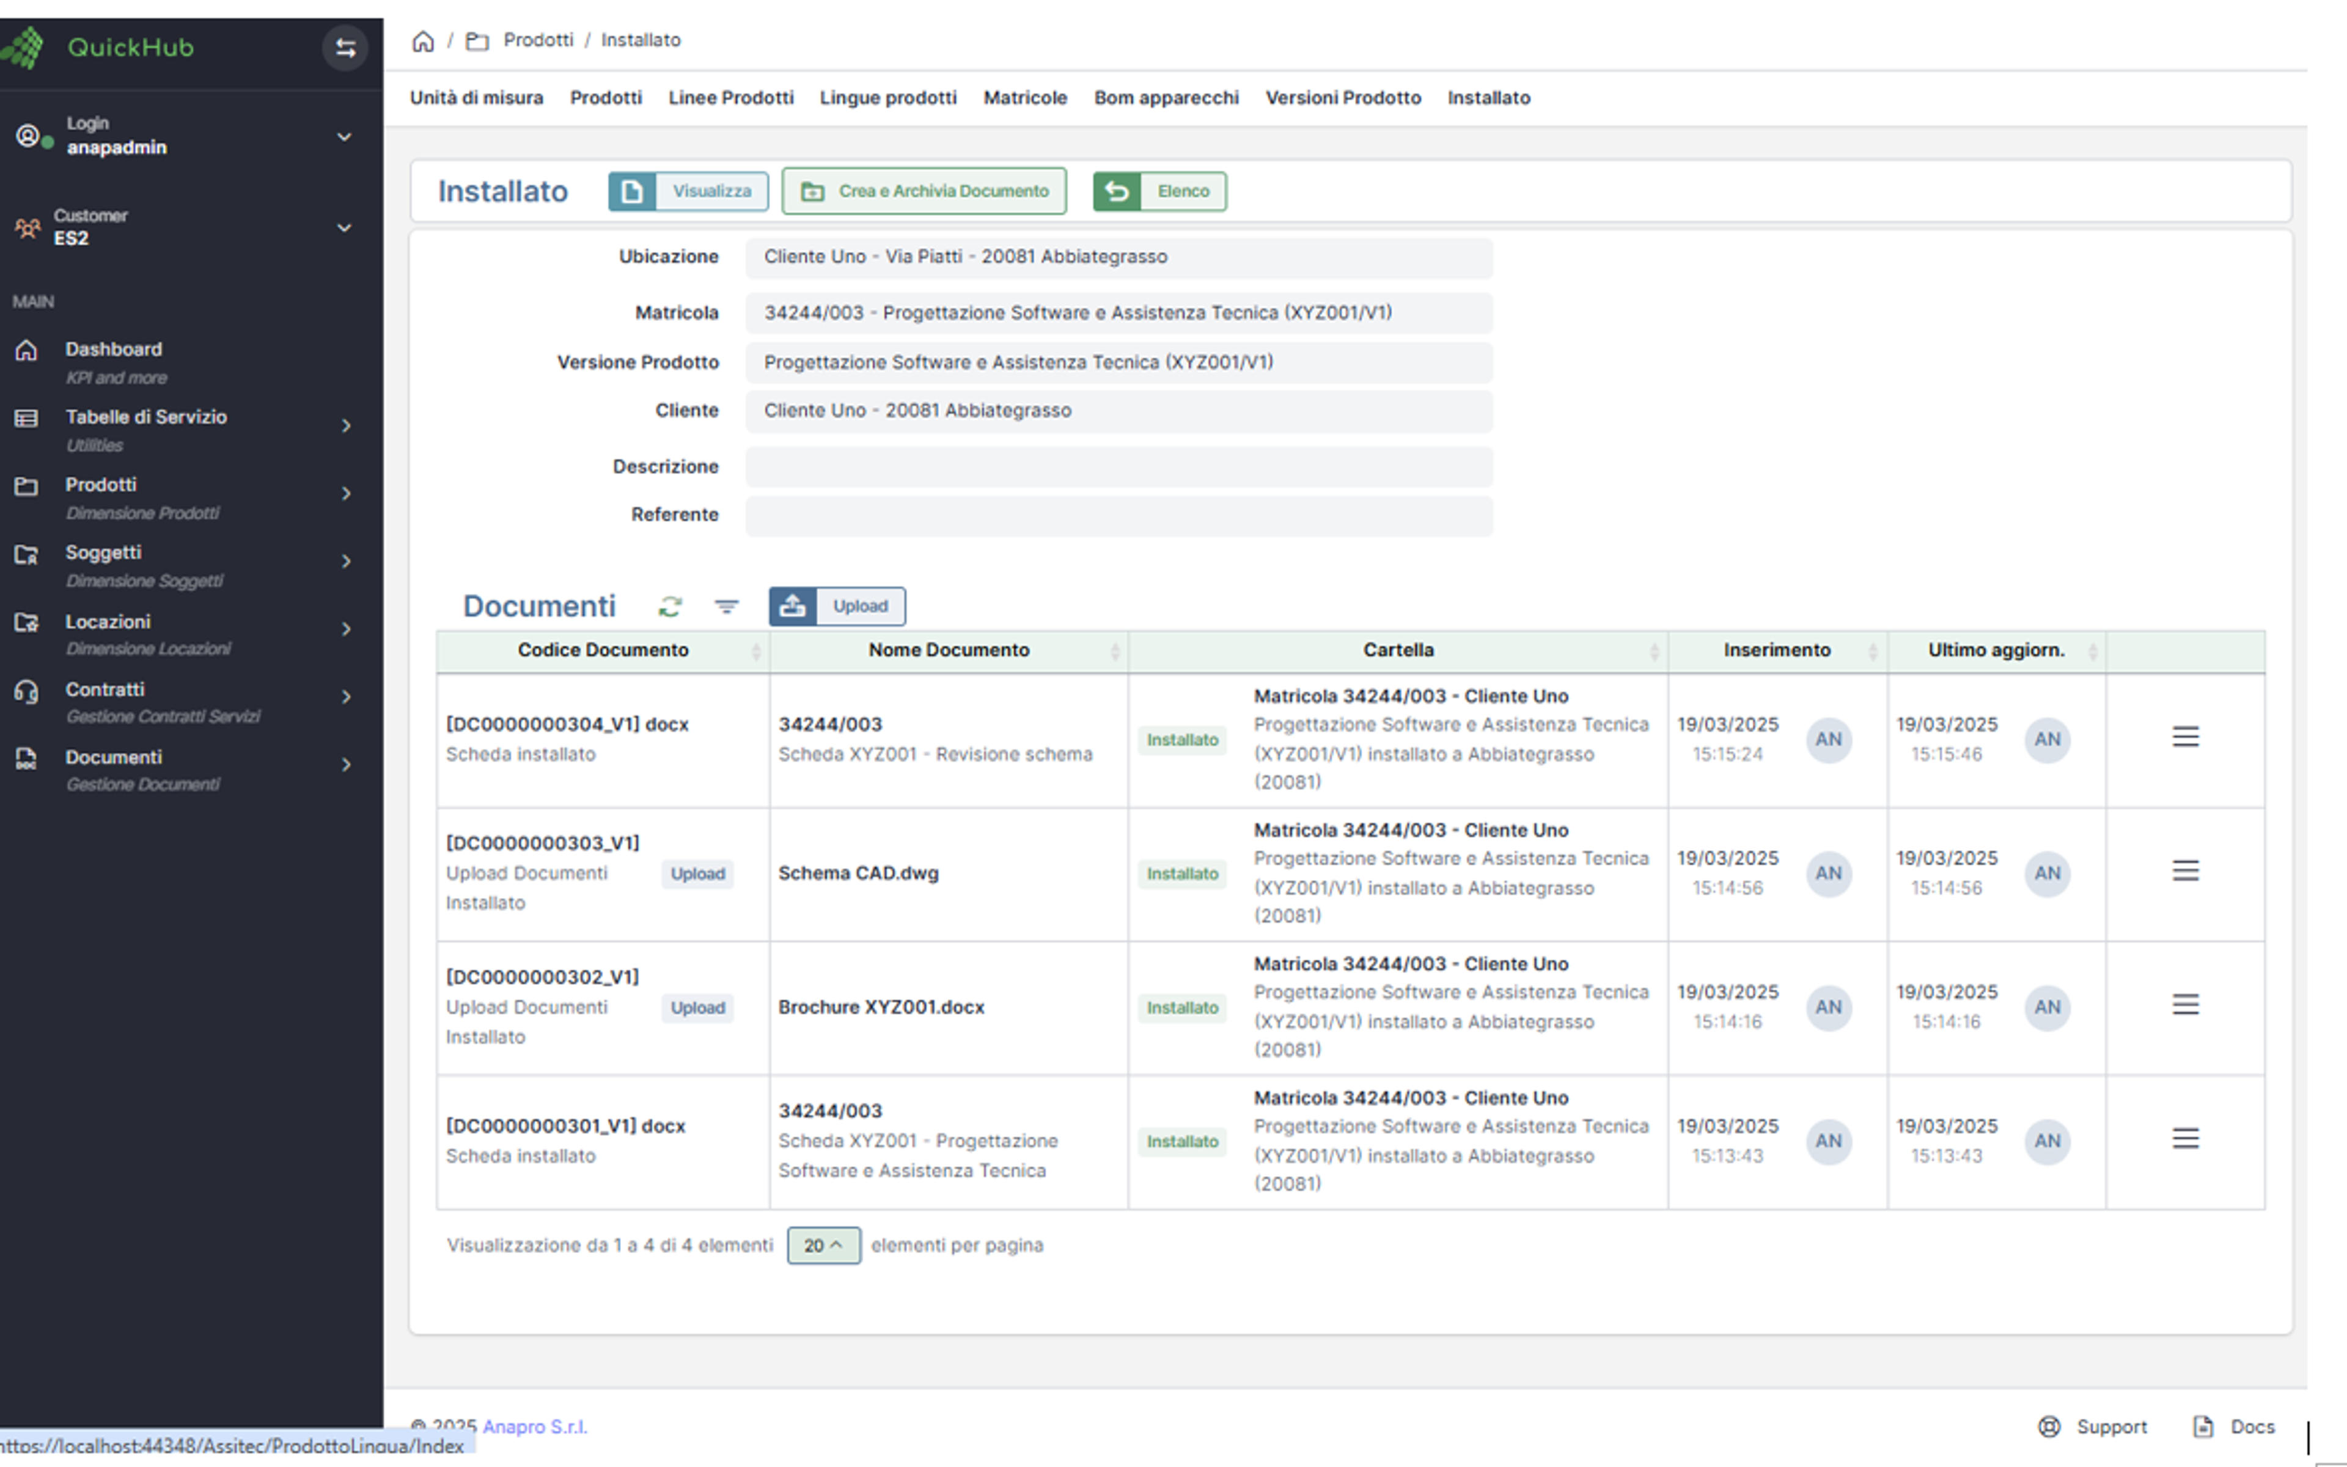Viewport: 2347px width, 1467px height.
Task: Click the Dashboard menu entry
Action: point(191,362)
